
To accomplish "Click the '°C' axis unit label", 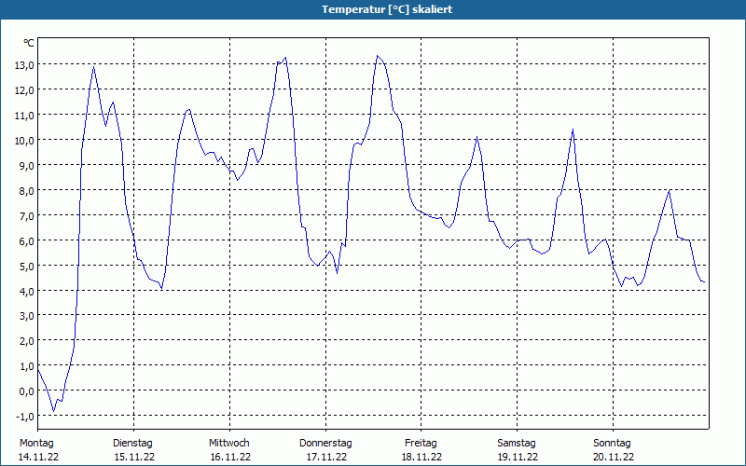I will pos(29,43).
